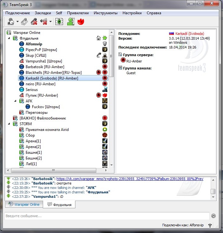The image size is (223, 233).
Task: Select user Serious
Action: click(32, 90)
